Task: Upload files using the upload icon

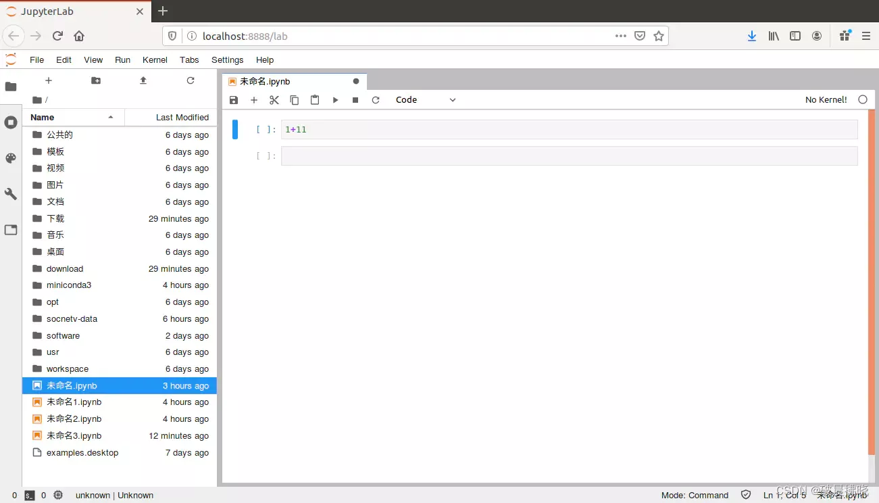Action: tap(143, 80)
